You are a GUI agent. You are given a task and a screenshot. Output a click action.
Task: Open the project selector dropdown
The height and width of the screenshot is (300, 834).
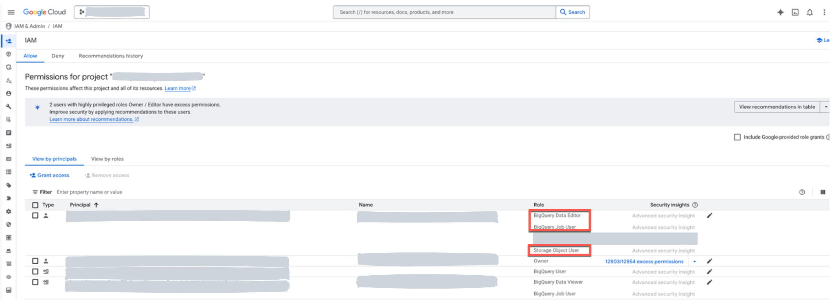(112, 12)
